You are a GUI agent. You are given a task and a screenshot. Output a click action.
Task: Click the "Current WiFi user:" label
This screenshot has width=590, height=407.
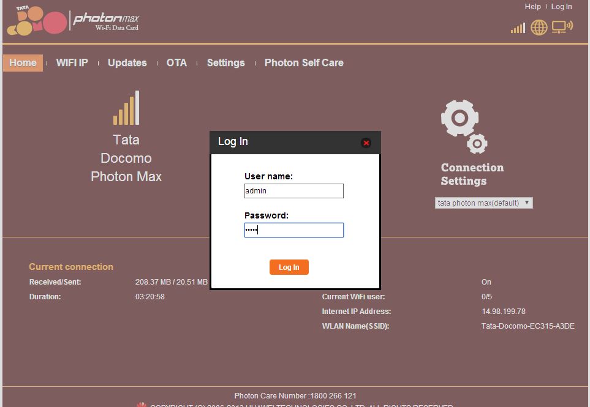pyautogui.click(x=354, y=297)
